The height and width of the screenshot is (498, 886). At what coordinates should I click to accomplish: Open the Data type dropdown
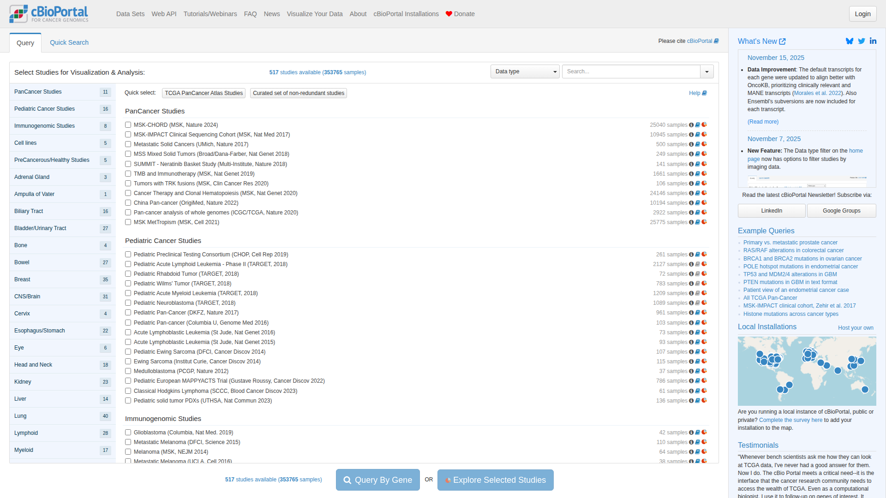tap(525, 71)
